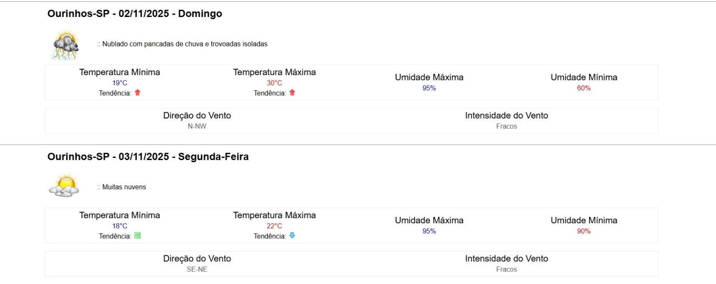
Task: Click the 'Nublado com pancadas de chuva' description
Action: [184, 44]
